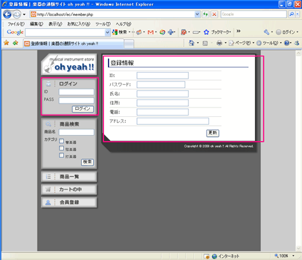Click the 更新 update button
Image resolution: width=302 pixels, height=260 pixels.
[x=213, y=133]
